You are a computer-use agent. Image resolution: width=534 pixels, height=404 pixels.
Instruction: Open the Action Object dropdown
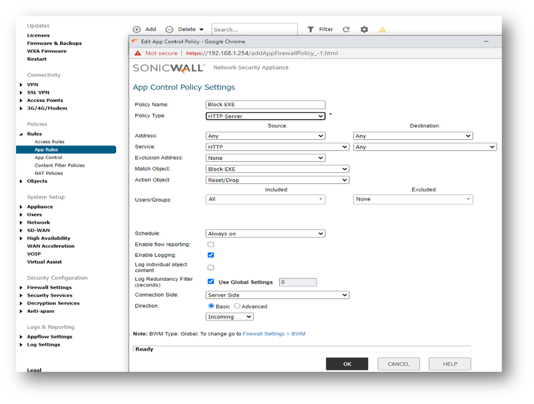click(x=277, y=180)
